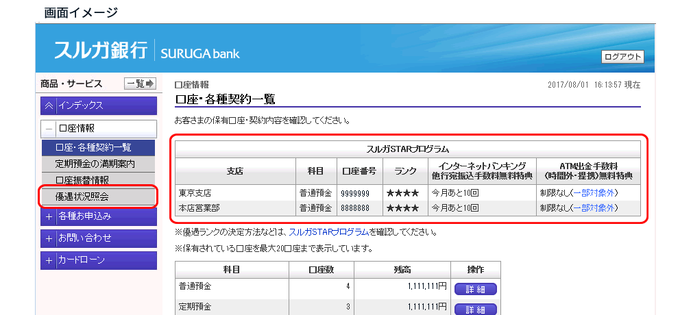The image size is (691, 315).
Task: Click the ランク column header
Action: tap(405, 171)
